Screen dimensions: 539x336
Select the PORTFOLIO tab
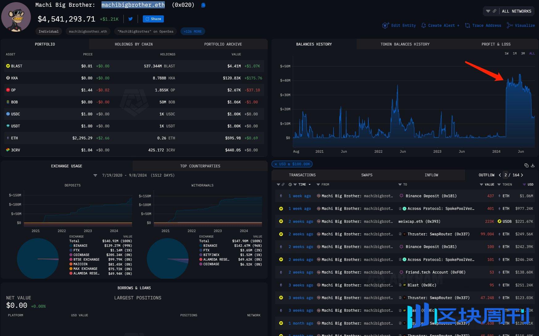[x=45, y=44]
